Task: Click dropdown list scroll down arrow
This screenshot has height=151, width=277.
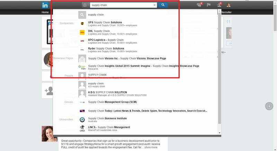Action: pyautogui.click(x=220, y=133)
